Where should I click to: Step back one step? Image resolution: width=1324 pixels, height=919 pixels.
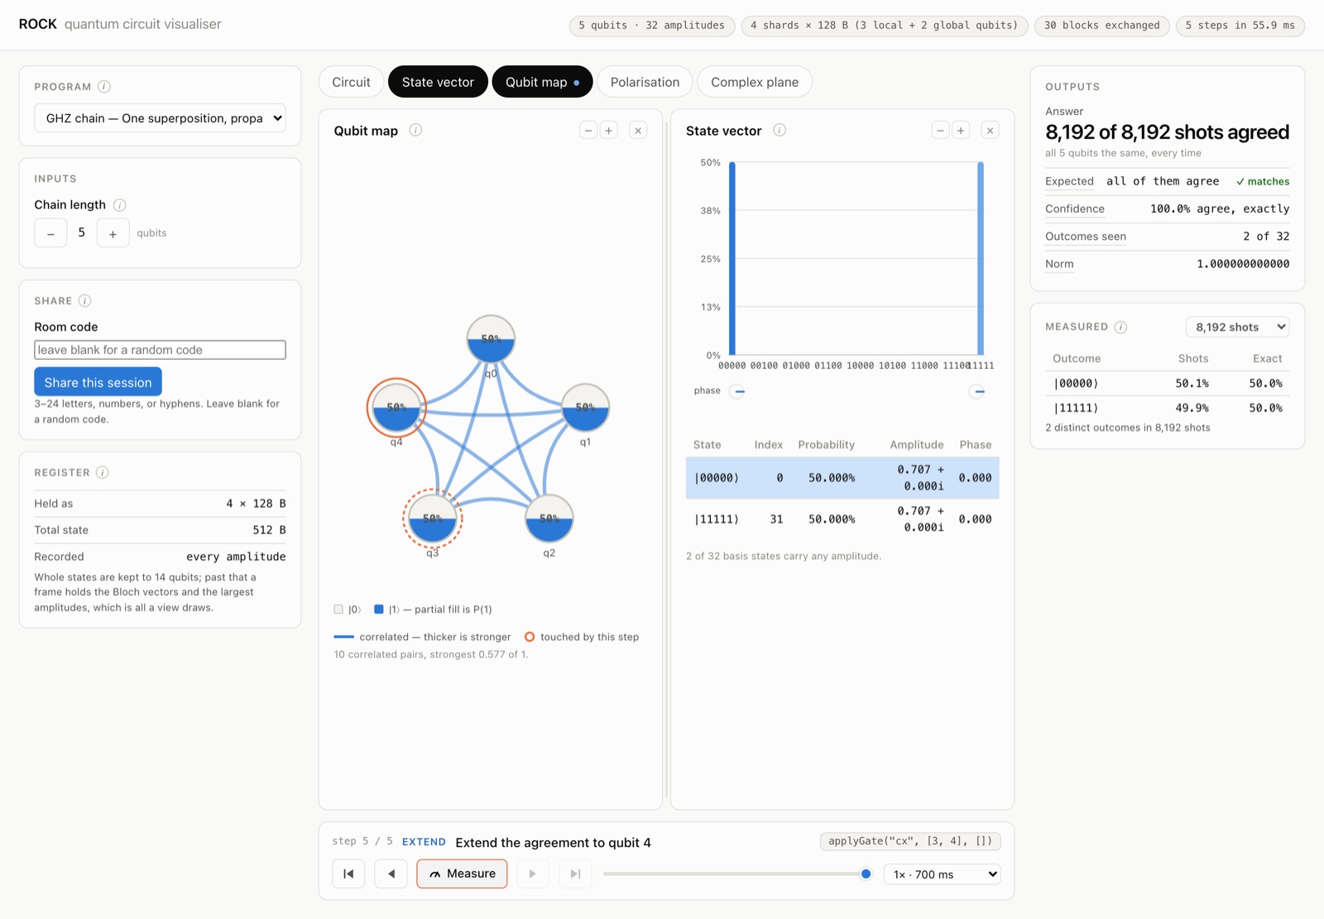[x=391, y=874]
